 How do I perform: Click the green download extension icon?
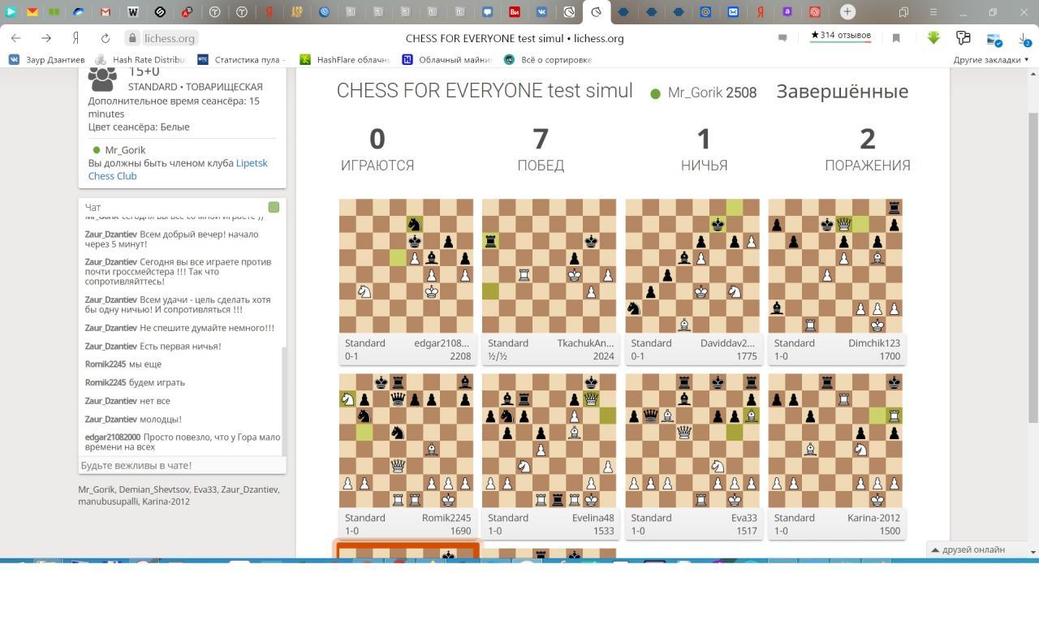[933, 38]
